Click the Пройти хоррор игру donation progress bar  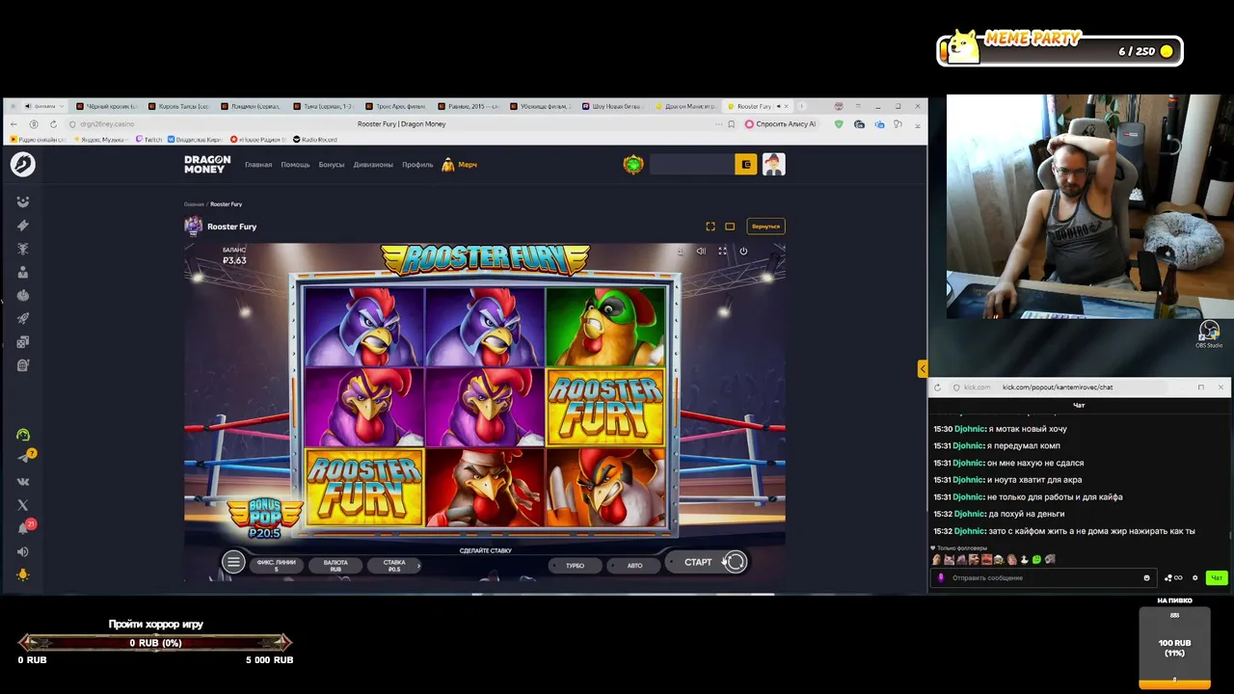point(155,643)
